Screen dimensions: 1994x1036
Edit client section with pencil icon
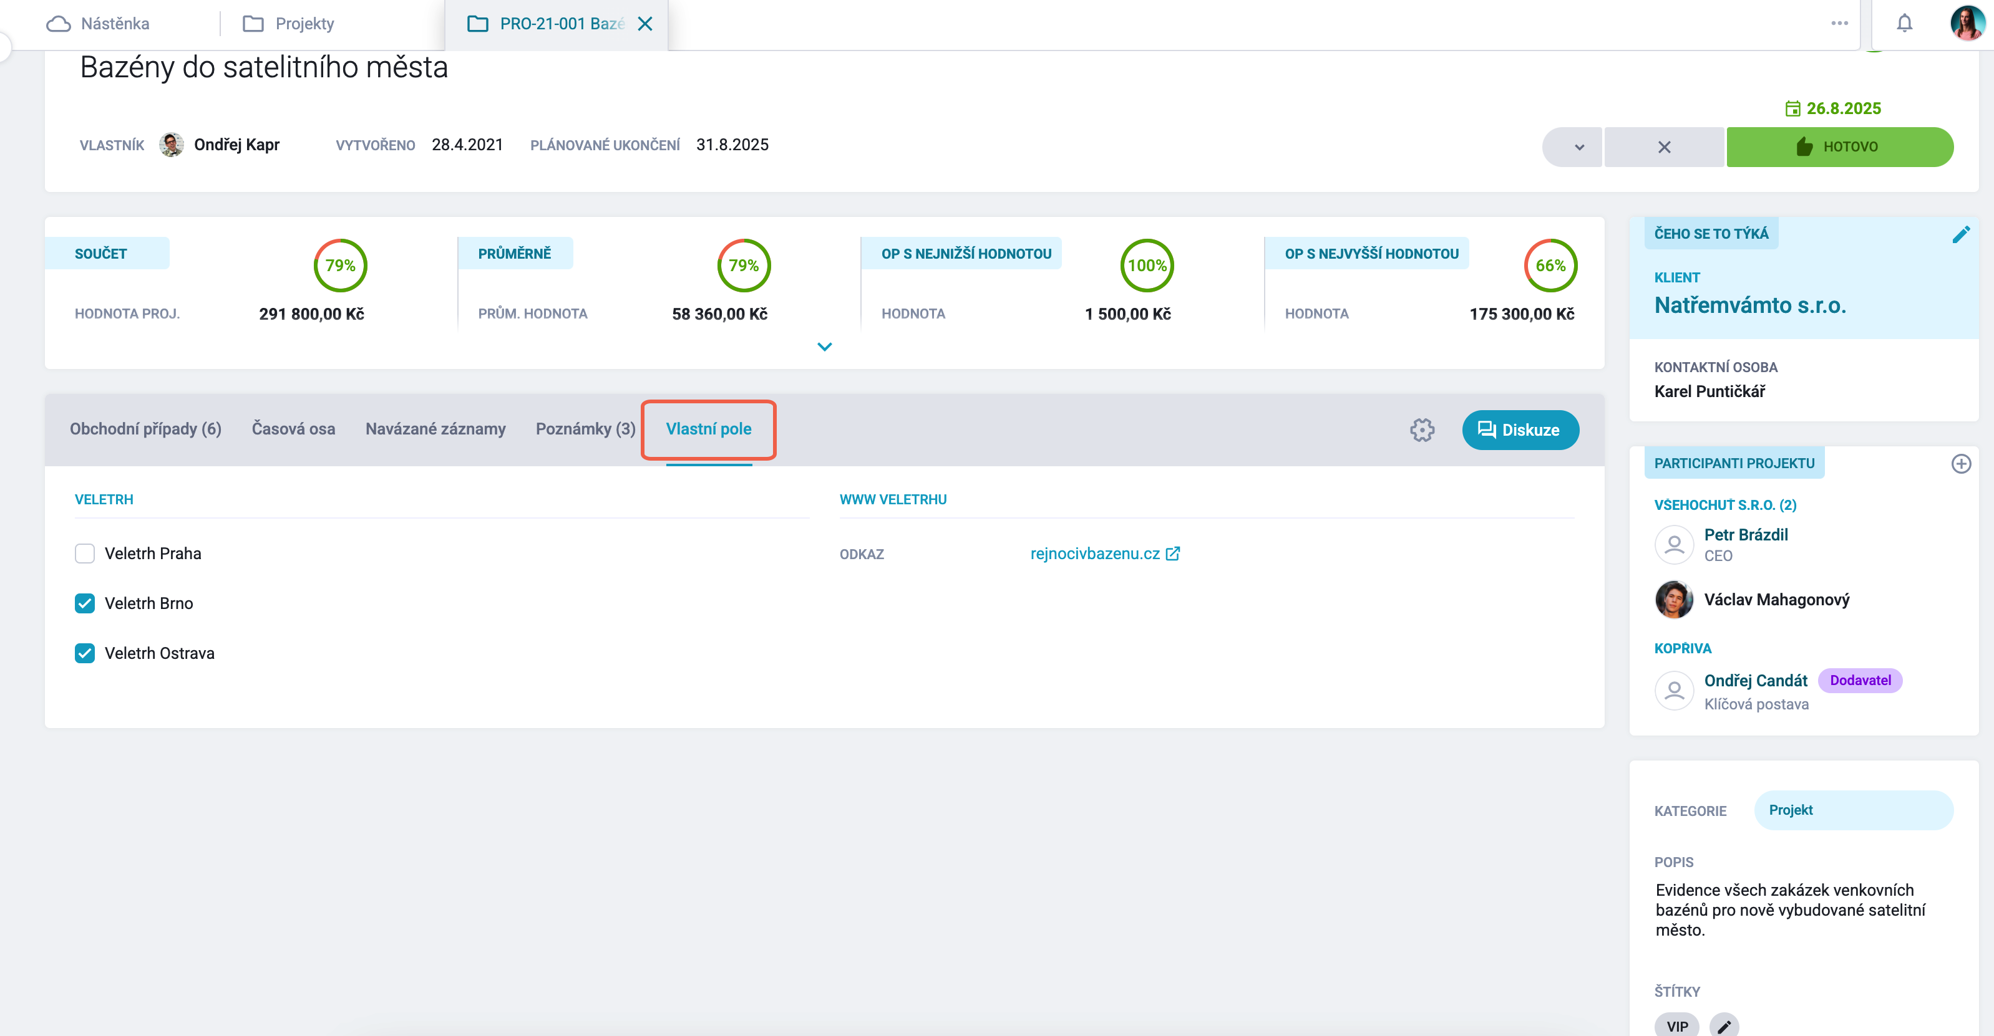point(1961,234)
